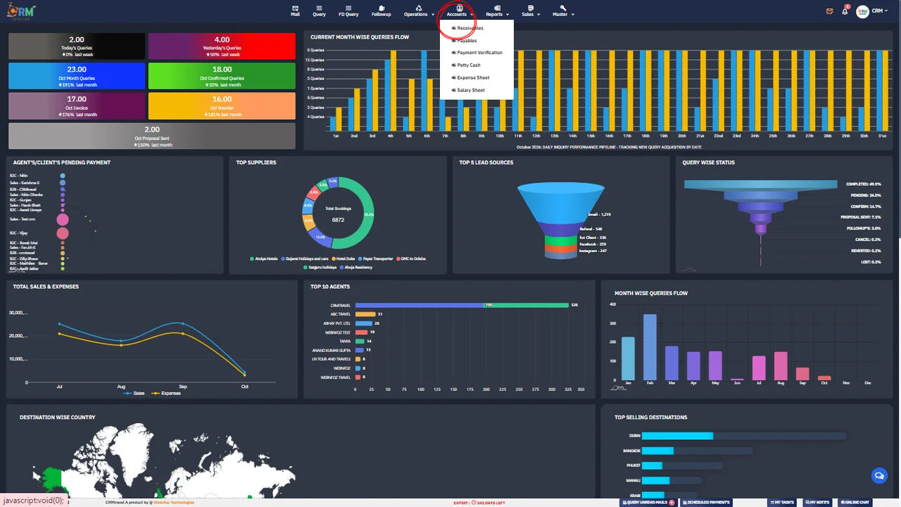Click the Followup bell icon
Screen dimensions: 901x507
coord(381,8)
